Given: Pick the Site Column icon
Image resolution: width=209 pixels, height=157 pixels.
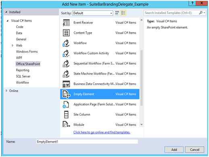Looking at the screenshot, I should pyautogui.click(x=66, y=115).
